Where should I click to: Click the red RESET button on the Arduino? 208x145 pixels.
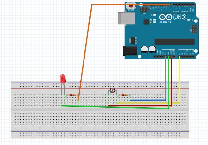[131, 6]
